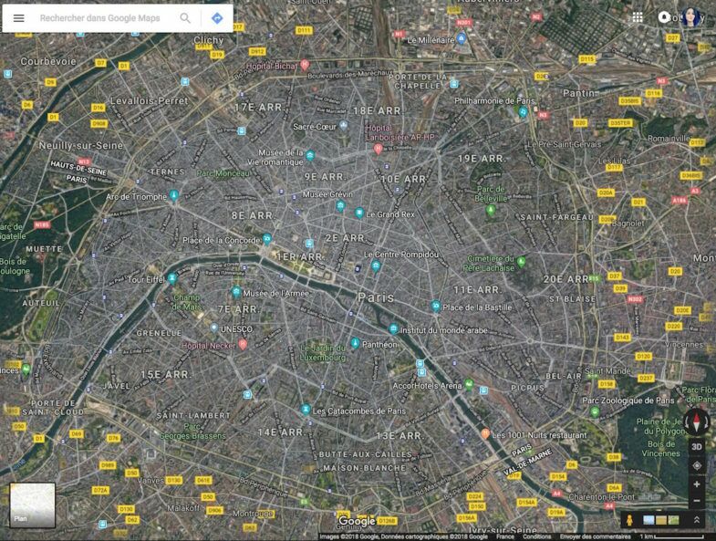The height and width of the screenshot is (541, 716).
Task: Click the Paris city label
Action: (x=376, y=297)
